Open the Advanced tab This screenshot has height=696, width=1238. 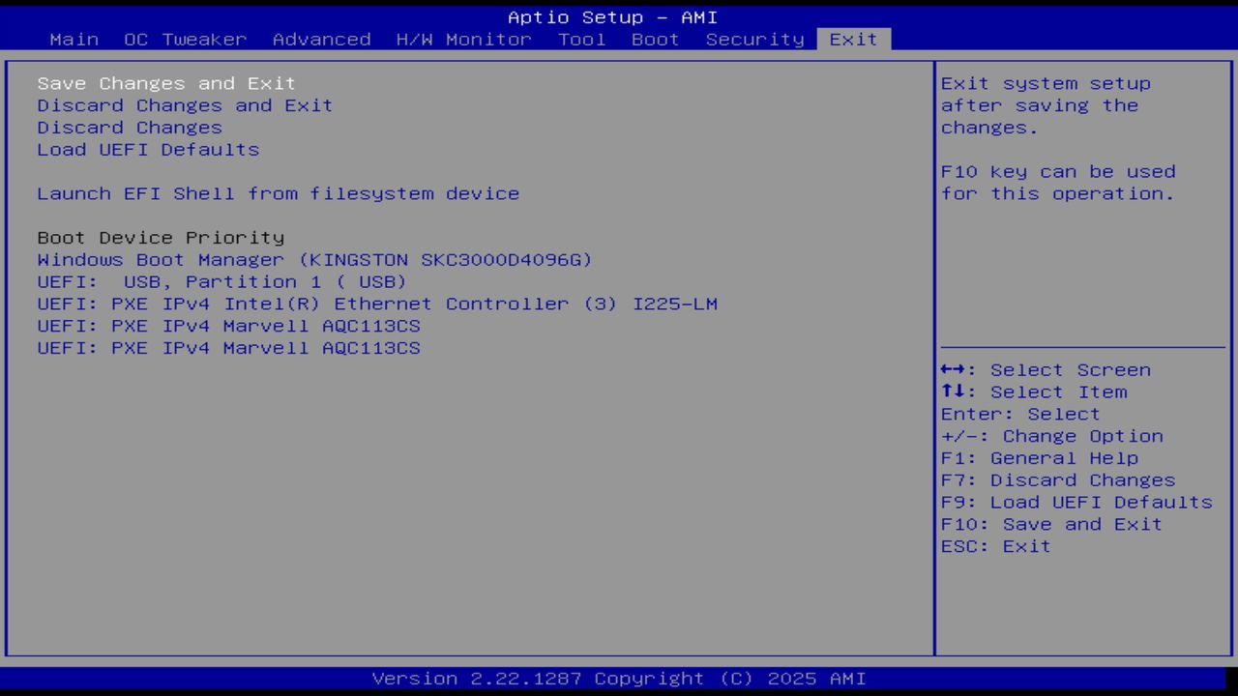pyautogui.click(x=322, y=40)
